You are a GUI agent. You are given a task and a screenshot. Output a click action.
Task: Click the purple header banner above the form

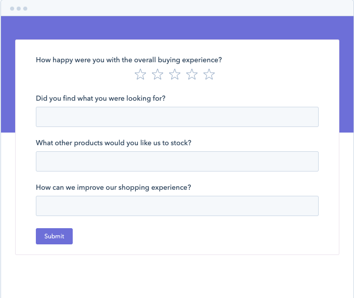[x=177, y=28]
